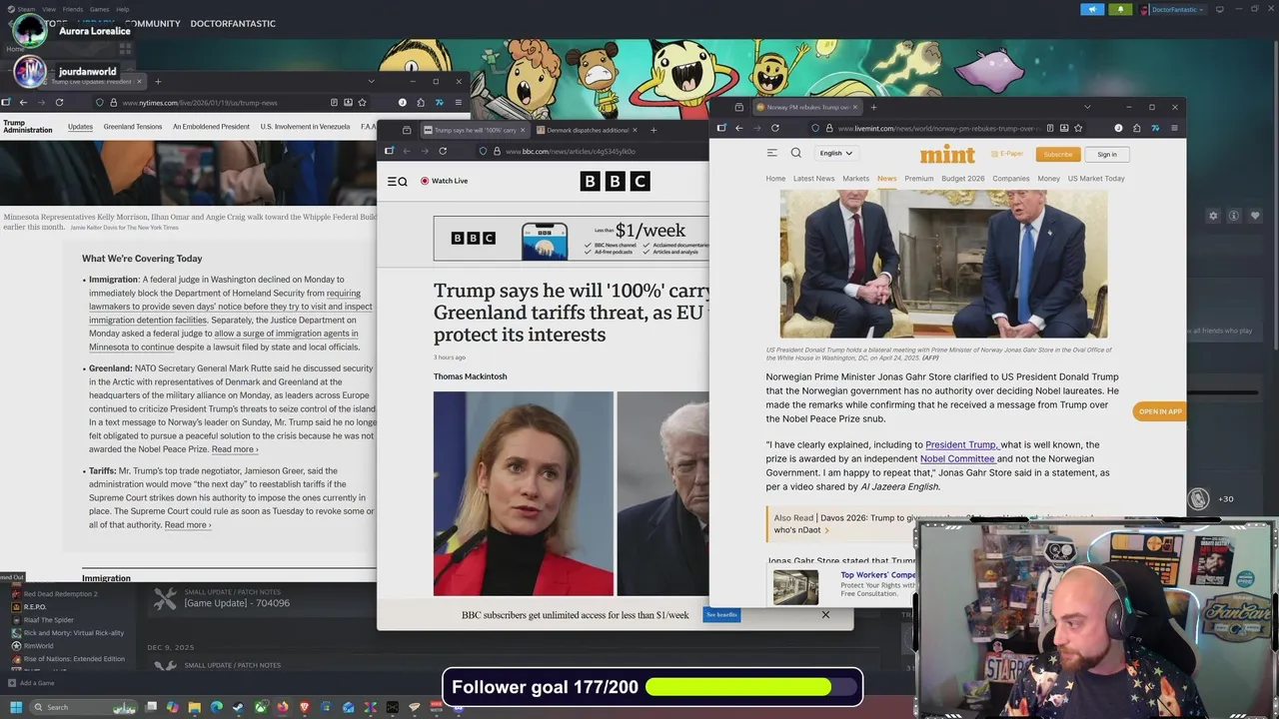Image resolution: width=1279 pixels, height=719 pixels.
Task: Click 'Read more' under Tariffs item on NYTimes
Action: [188, 525]
